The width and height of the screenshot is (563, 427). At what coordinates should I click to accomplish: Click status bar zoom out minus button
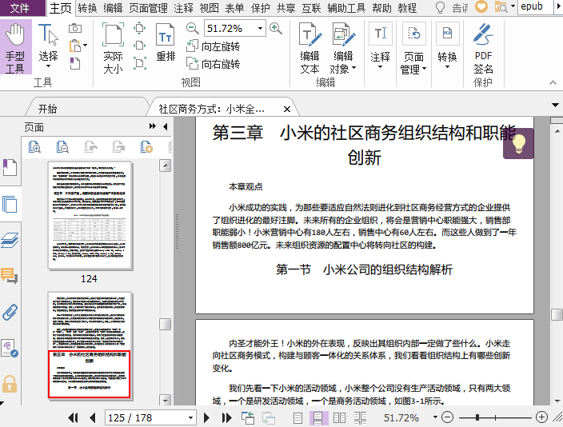[447, 417]
